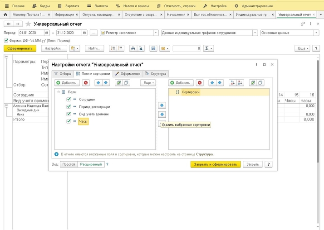This screenshot has width=324, height=230.
Task: Click the home icon in tab bar
Action: [x=5, y=14]
